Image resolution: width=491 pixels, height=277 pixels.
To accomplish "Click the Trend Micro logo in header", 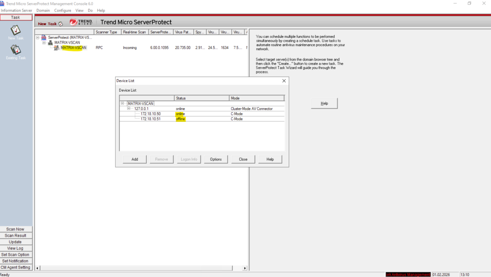I will [80, 23].
